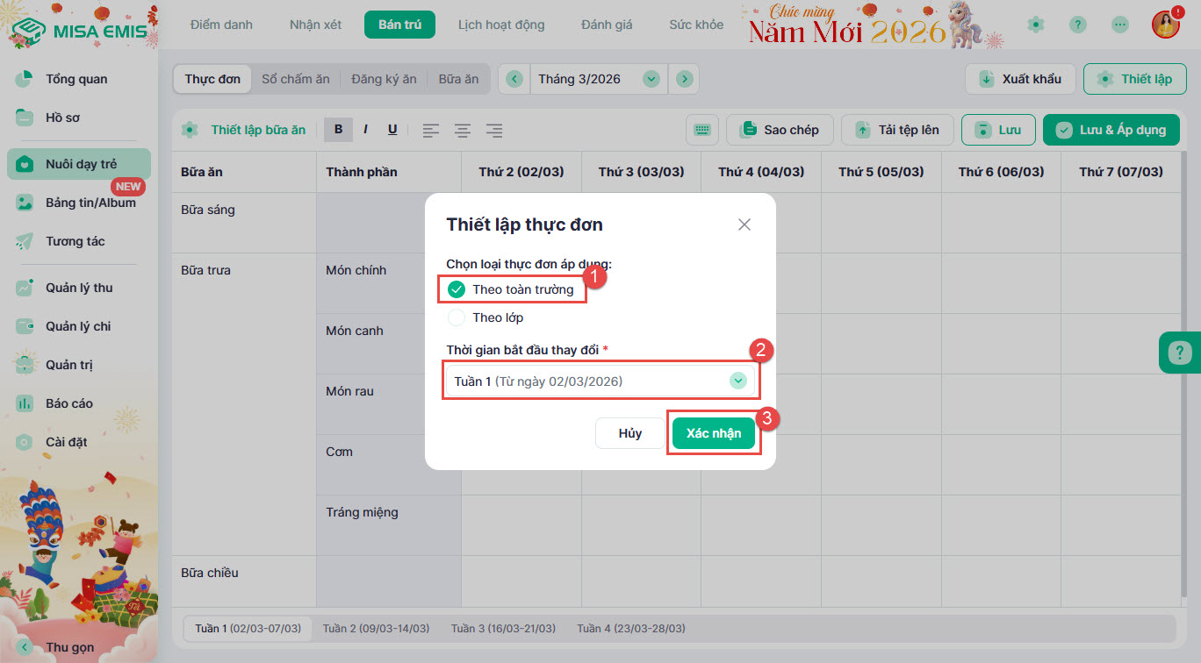
Task: Switch to the 'Sổ chấm ăn' tab
Action: [296, 79]
